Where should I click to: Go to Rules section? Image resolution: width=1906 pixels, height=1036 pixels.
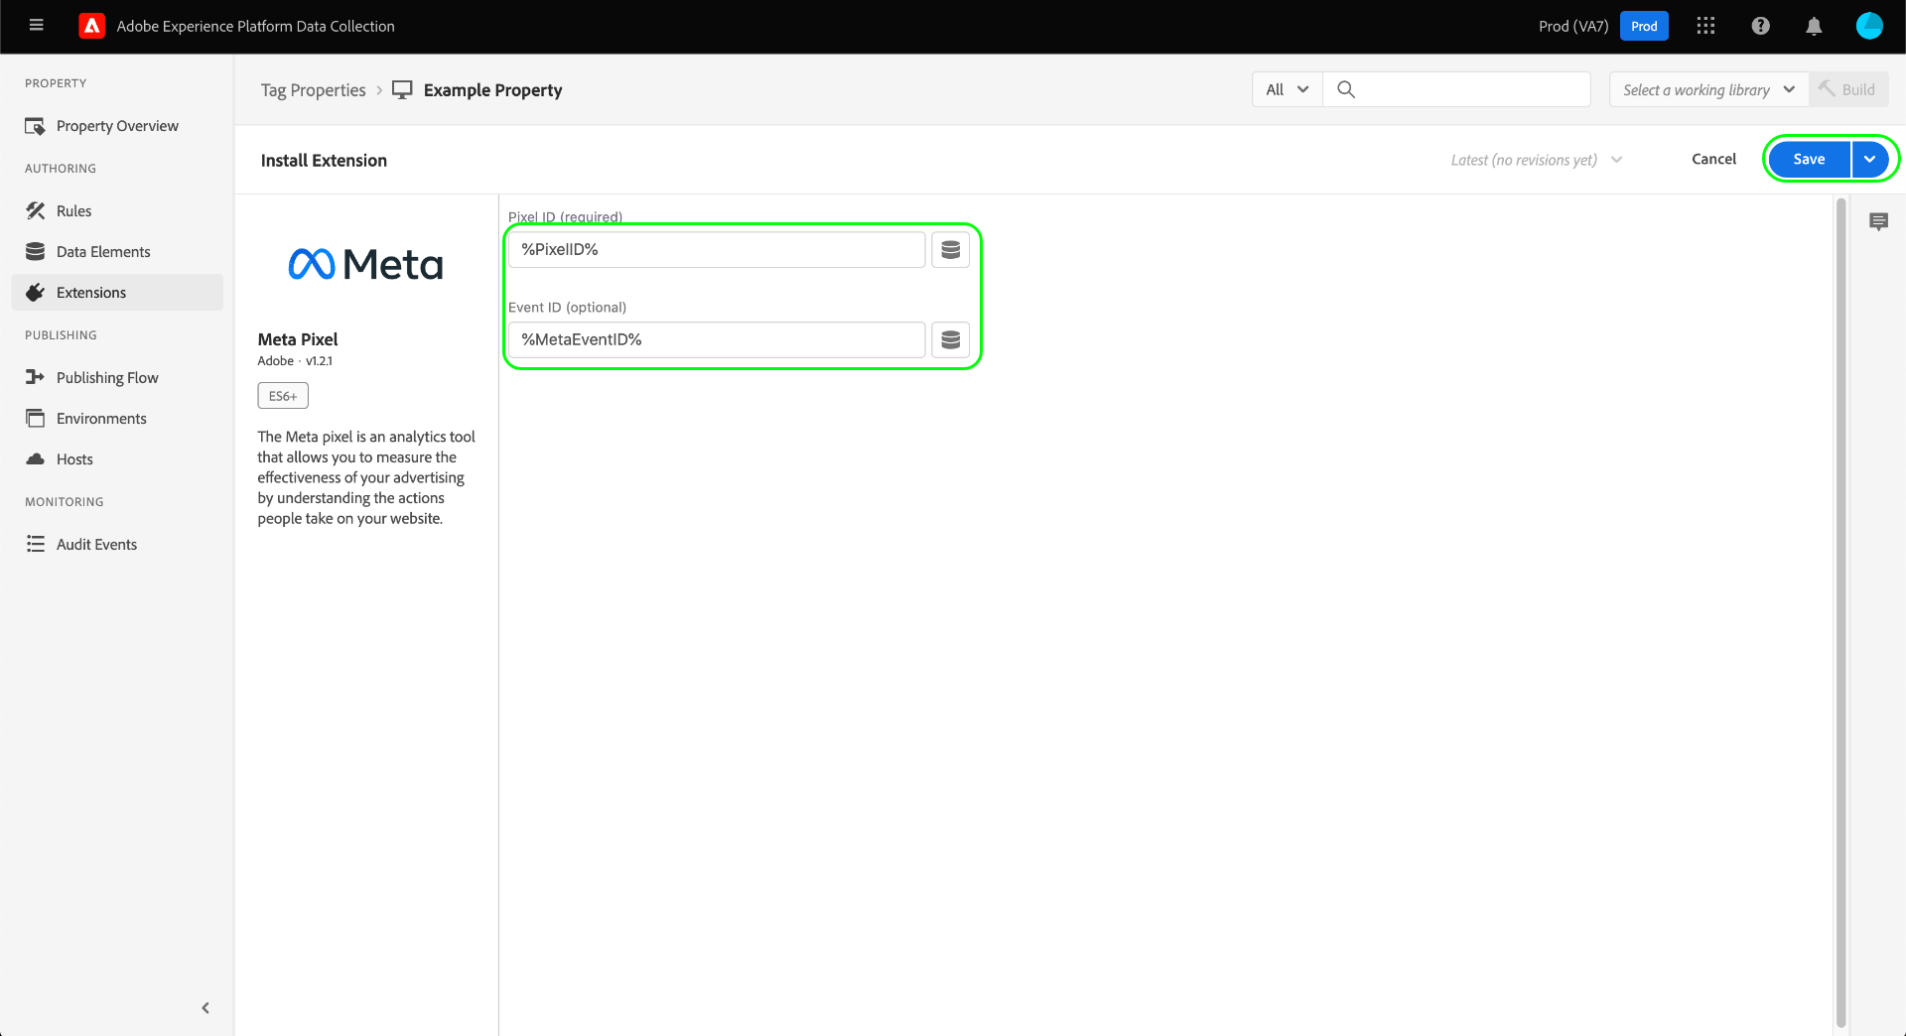tap(117, 210)
